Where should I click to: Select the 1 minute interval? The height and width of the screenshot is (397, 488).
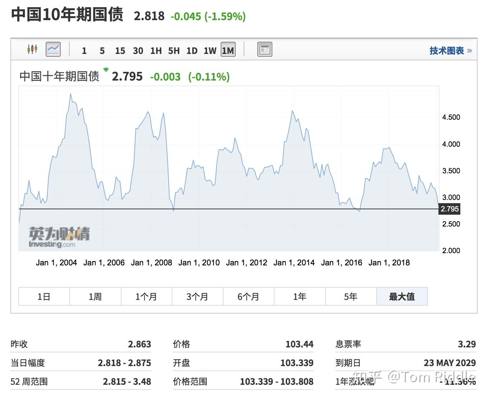pos(84,51)
